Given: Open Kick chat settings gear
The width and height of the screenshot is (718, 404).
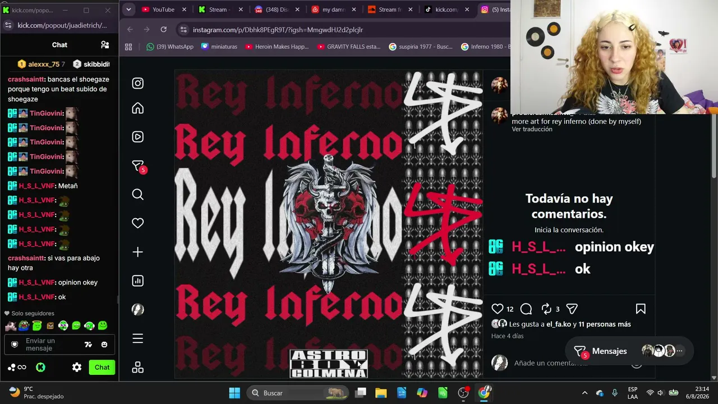Looking at the screenshot, I should [77, 368].
